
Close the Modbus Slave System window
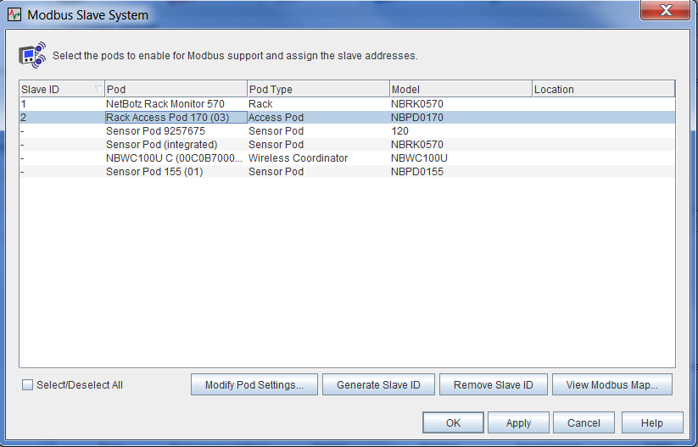click(665, 10)
